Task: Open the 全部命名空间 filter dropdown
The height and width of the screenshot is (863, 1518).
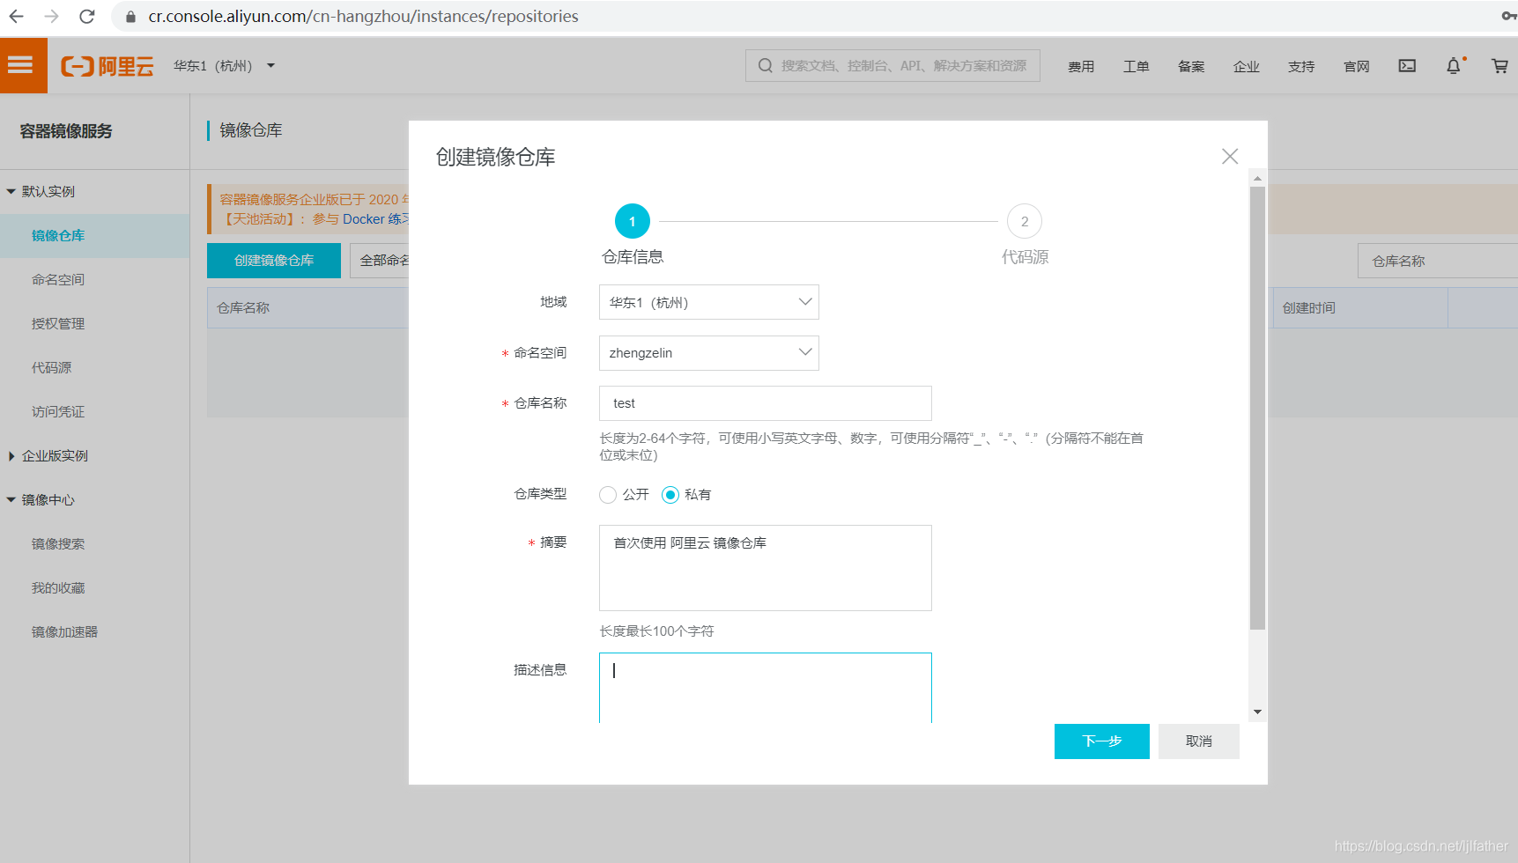Action: 380,261
